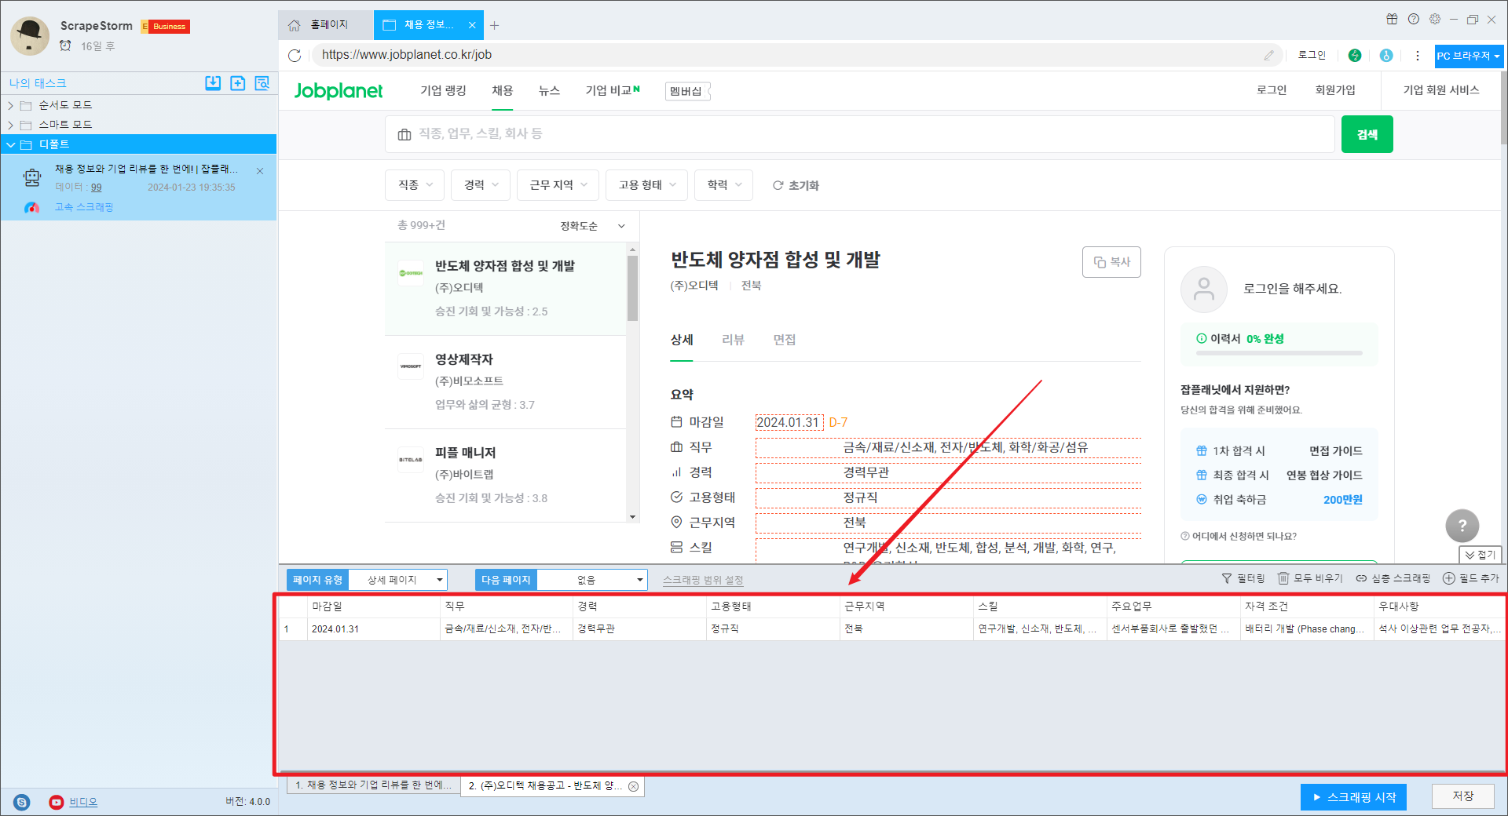
Task: Click the edit pencil icon in URL bar
Action: (1268, 55)
